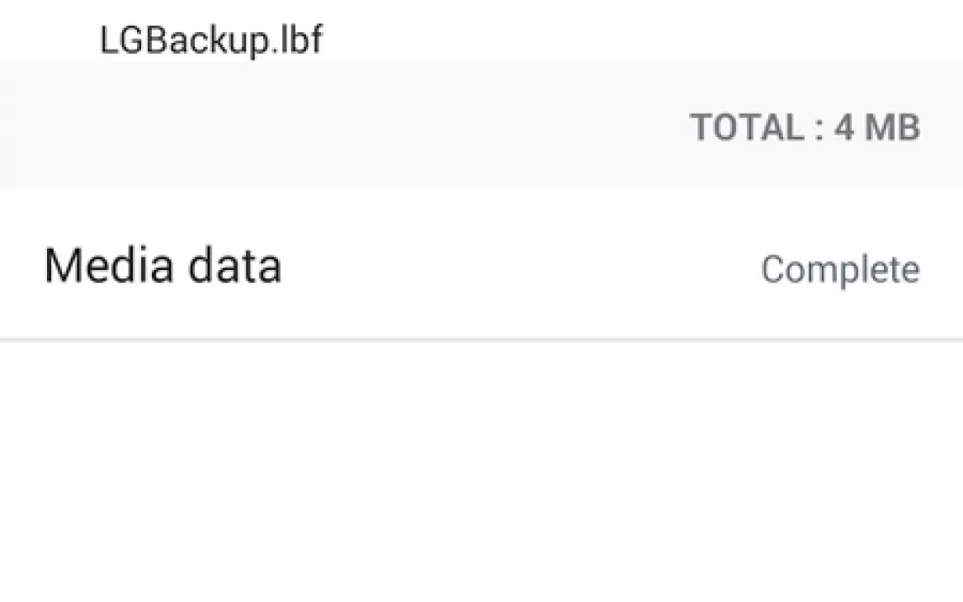
Task: Click the 4 MB size value
Action: pyautogui.click(x=877, y=128)
